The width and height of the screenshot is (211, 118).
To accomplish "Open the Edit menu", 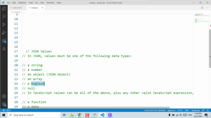I will click(14, 3).
